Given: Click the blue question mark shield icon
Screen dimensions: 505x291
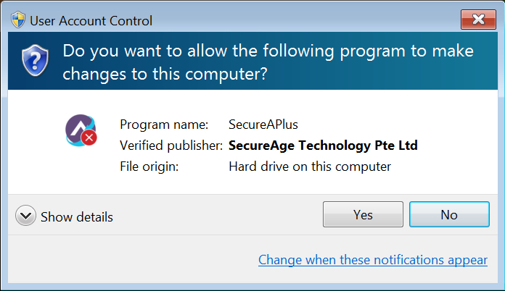Looking at the screenshot, I should pos(35,60).
